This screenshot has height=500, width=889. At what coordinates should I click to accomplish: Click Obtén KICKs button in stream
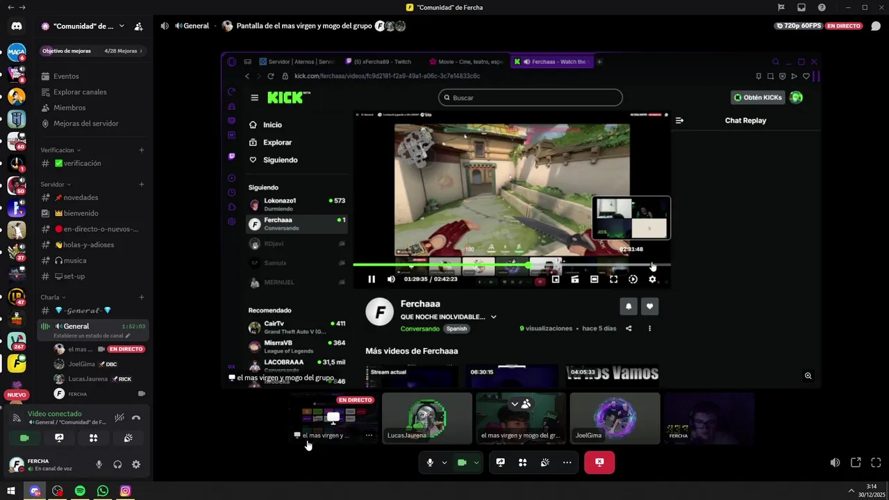(x=758, y=97)
